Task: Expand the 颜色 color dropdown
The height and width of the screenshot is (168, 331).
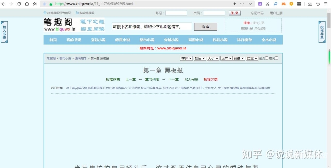Action: (x=200, y=58)
